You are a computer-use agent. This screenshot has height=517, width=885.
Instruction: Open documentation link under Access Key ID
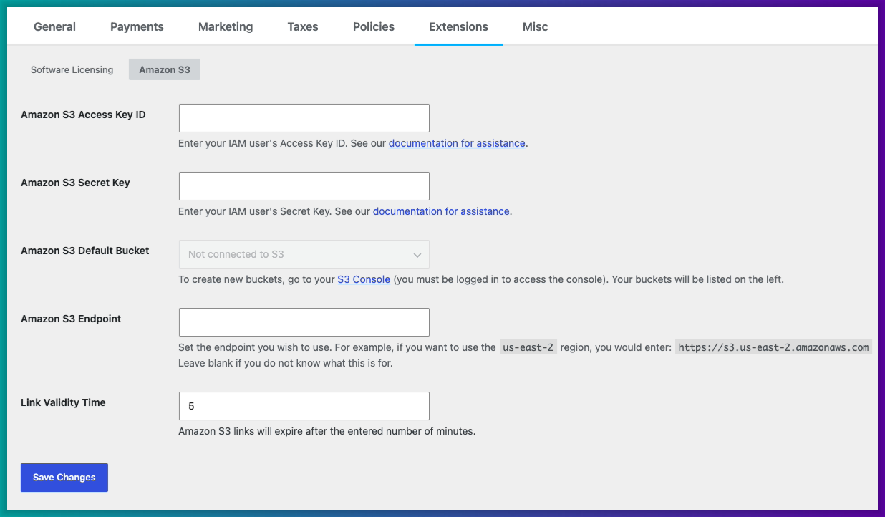457,143
